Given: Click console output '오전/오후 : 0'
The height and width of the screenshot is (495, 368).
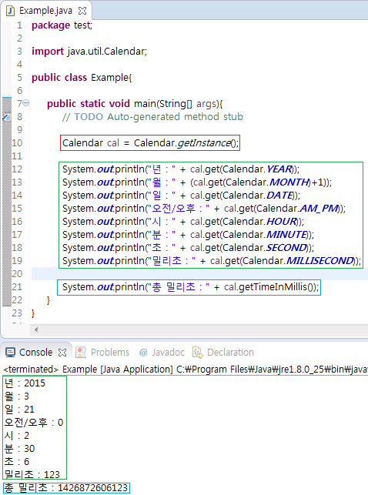Looking at the screenshot, I should 34,423.
